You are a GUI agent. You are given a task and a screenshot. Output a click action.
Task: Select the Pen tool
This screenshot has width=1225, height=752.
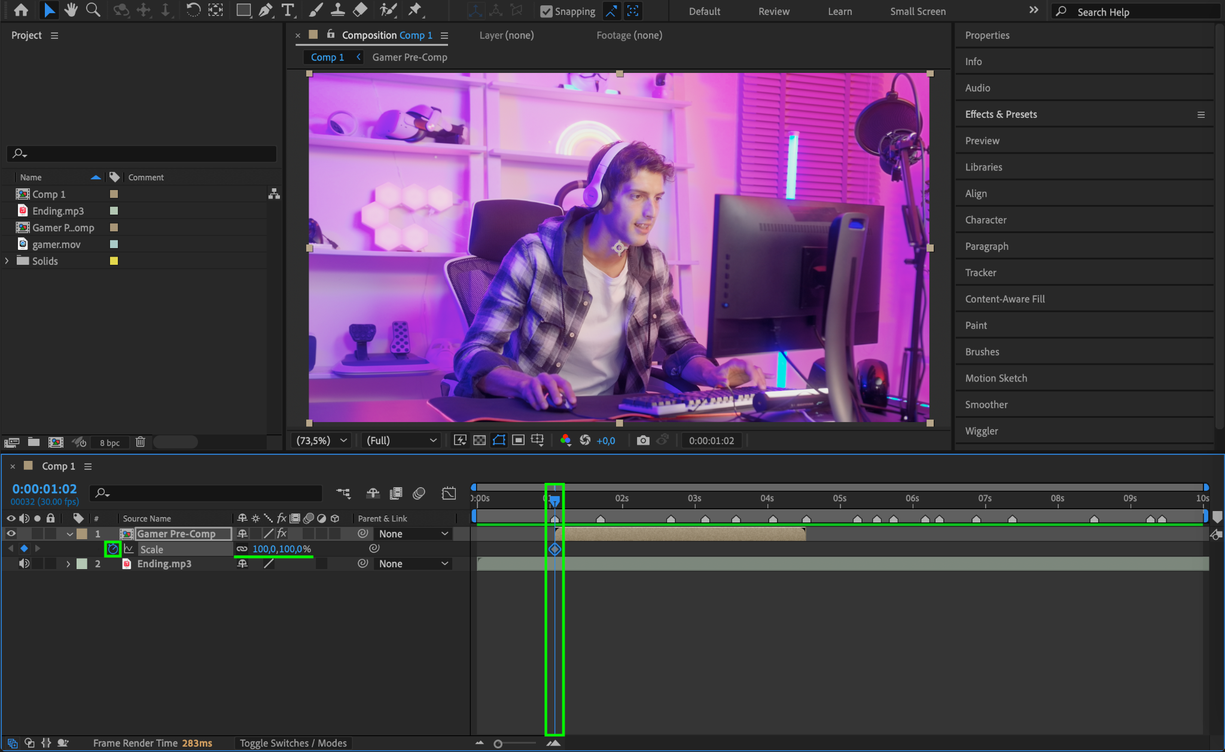[266, 10]
